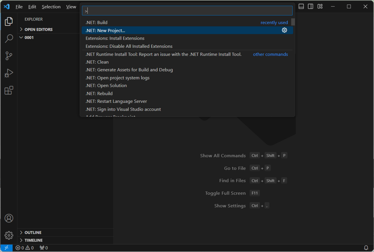Open the Selection menu
The height and width of the screenshot is (252, 374).
tap(51, 7)
